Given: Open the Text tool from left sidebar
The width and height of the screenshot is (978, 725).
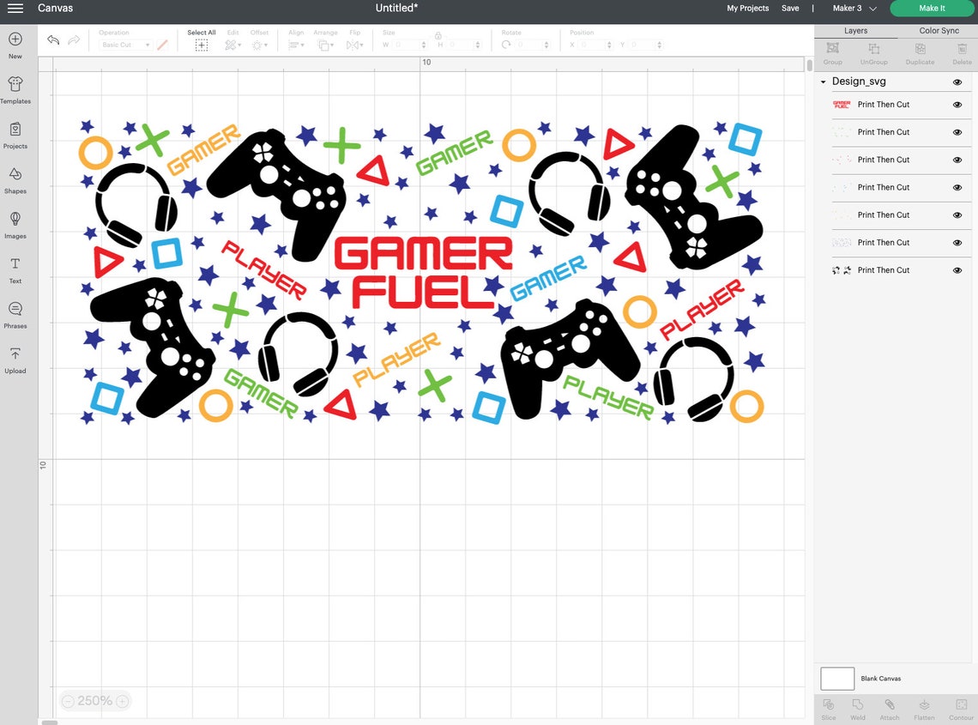Looking at the screenshot, I should [x=15, y=267].
